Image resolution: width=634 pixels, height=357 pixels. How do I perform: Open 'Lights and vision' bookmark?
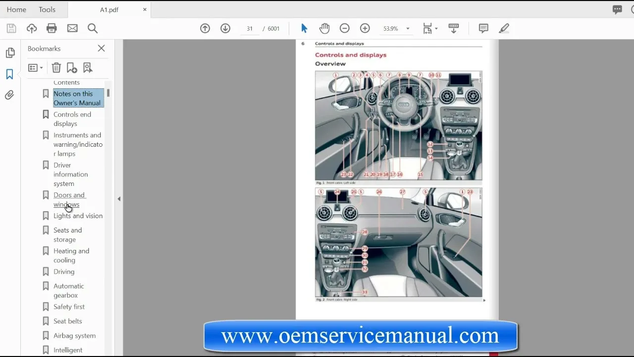click(x=78, y=216)
